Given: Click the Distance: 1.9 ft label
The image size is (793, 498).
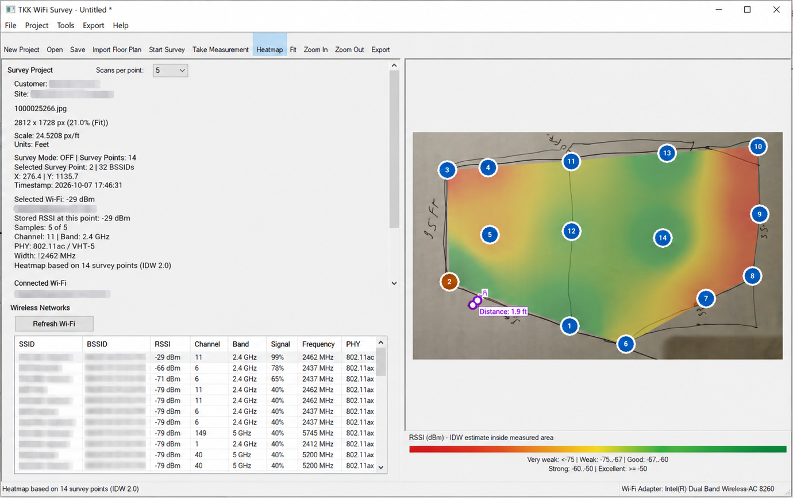Looking at the screenshot, I should [x=503, y=312].
